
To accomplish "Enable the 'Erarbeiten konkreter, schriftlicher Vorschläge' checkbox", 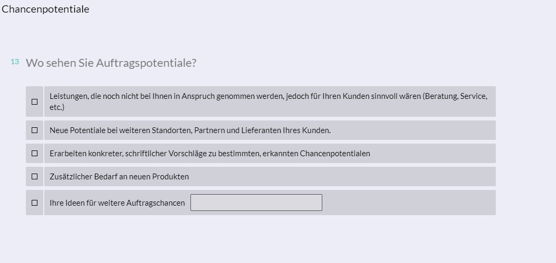I will (x=35, y=153).
